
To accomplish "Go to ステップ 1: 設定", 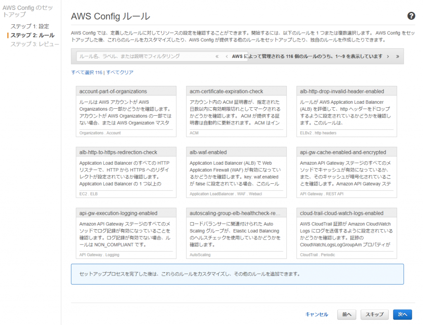I will (x=30, y=26).
